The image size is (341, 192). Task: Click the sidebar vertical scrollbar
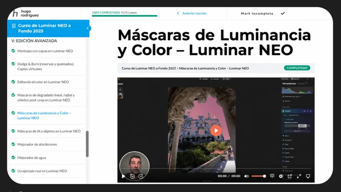(87, 144)
